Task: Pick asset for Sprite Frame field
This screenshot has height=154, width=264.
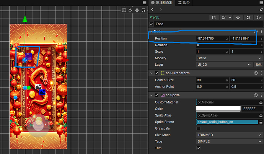Action: [x=261, y=122]
